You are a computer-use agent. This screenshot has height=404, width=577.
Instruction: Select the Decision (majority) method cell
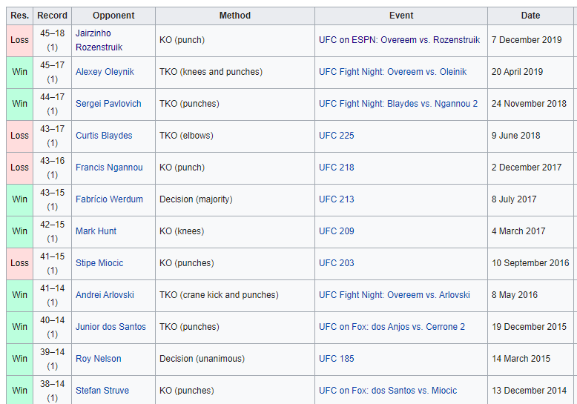[x=235, y=199]
